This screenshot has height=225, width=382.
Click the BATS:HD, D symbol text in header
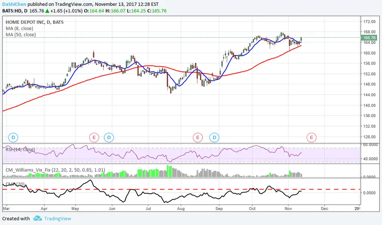coord(15,11)
